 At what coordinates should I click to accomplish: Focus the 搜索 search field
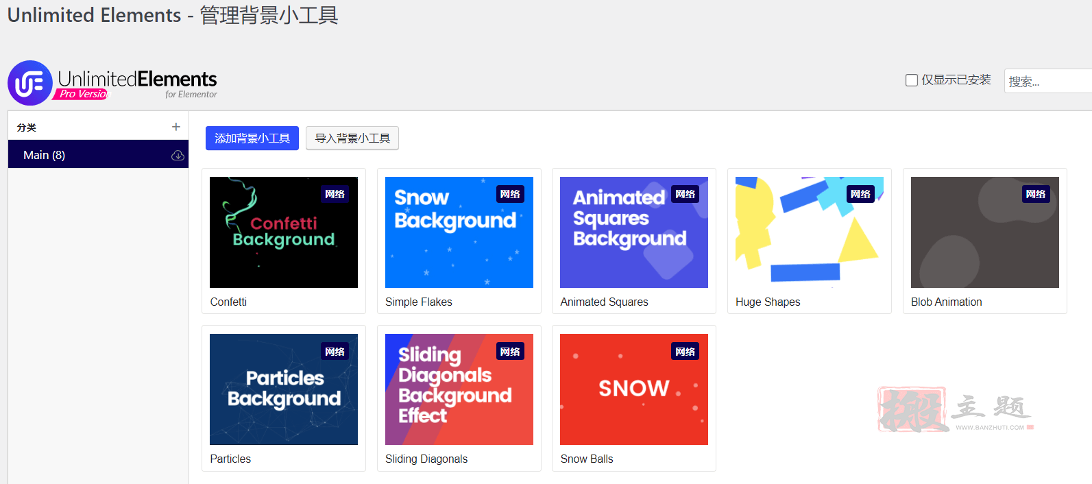pyautogui.click(x=1048, y=81)
